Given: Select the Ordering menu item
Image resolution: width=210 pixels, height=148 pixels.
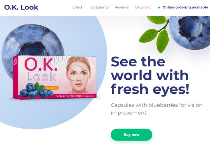Looking at the screenshot, I should tap(142, 7).
